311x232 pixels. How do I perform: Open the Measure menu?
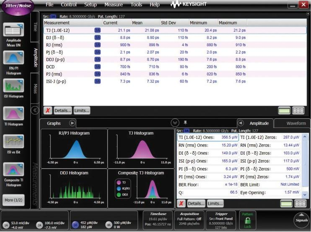[114, 5]
